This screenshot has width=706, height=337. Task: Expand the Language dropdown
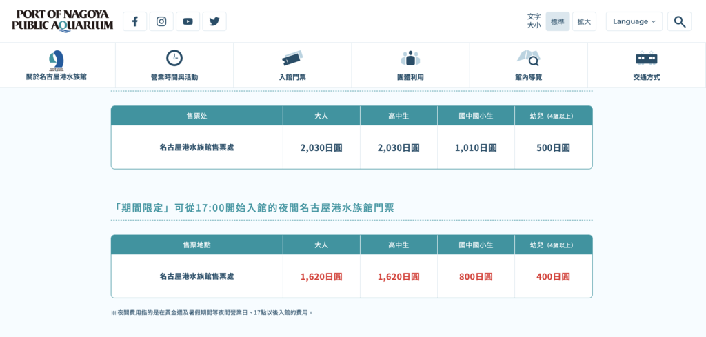point(634,21)
